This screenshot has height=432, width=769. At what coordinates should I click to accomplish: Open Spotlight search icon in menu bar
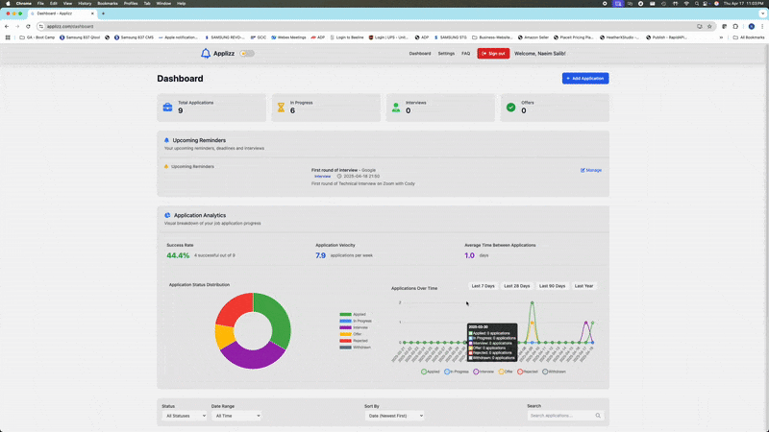[696, 4]
